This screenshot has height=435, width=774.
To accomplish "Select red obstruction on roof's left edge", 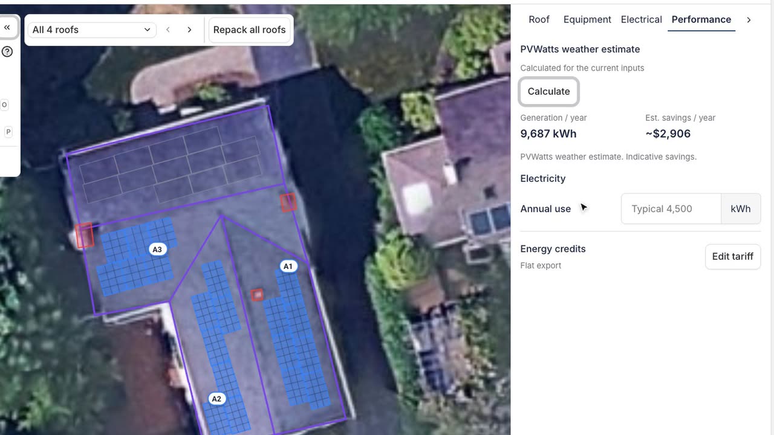I will [x=85, y=236].
